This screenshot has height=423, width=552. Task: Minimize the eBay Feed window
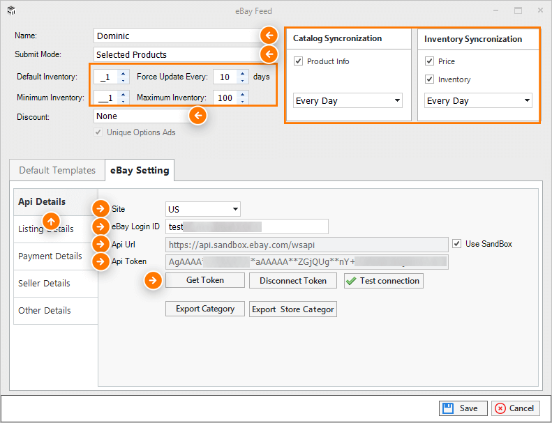pos(496,10)
